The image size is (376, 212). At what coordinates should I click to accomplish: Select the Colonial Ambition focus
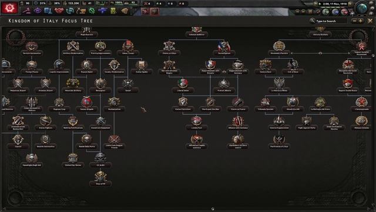click(x=196, y=32)
